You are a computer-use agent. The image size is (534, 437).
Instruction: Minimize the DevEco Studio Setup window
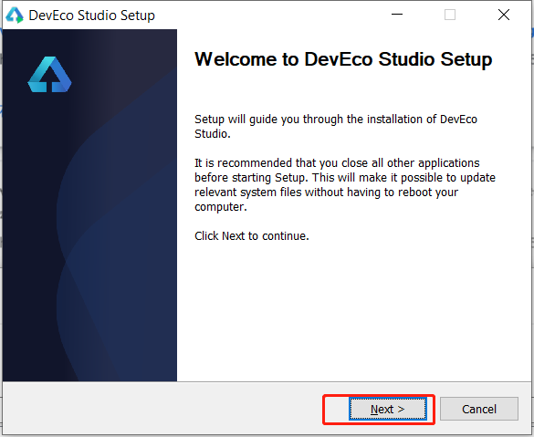click(x=397, y=15)
